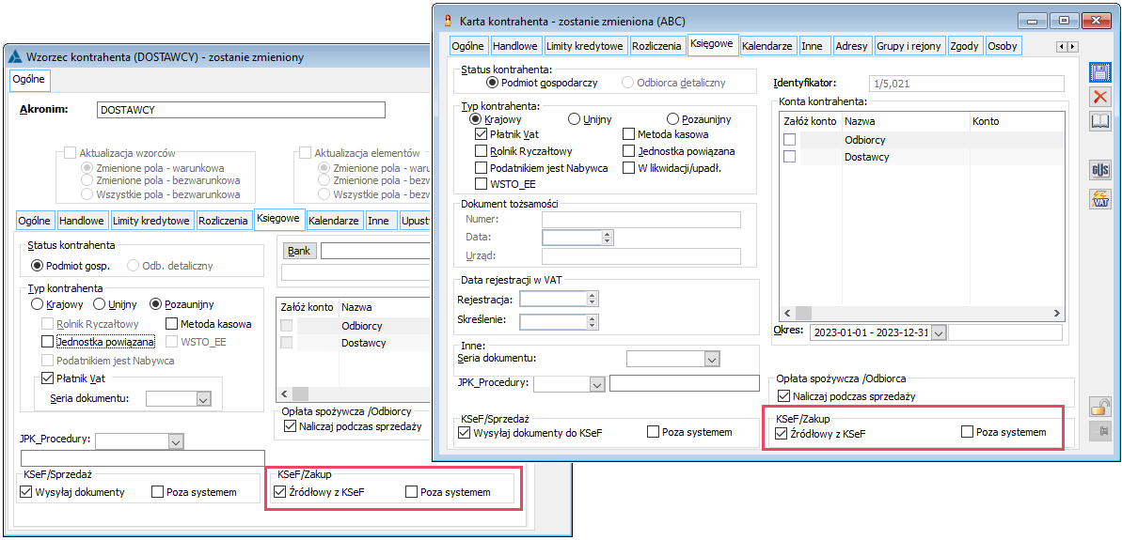This screenshot has height=540, width=1122.
Task: Toggle Płatnik Vat checkbox in Karta kontrahenta
Action: point(481,134)
